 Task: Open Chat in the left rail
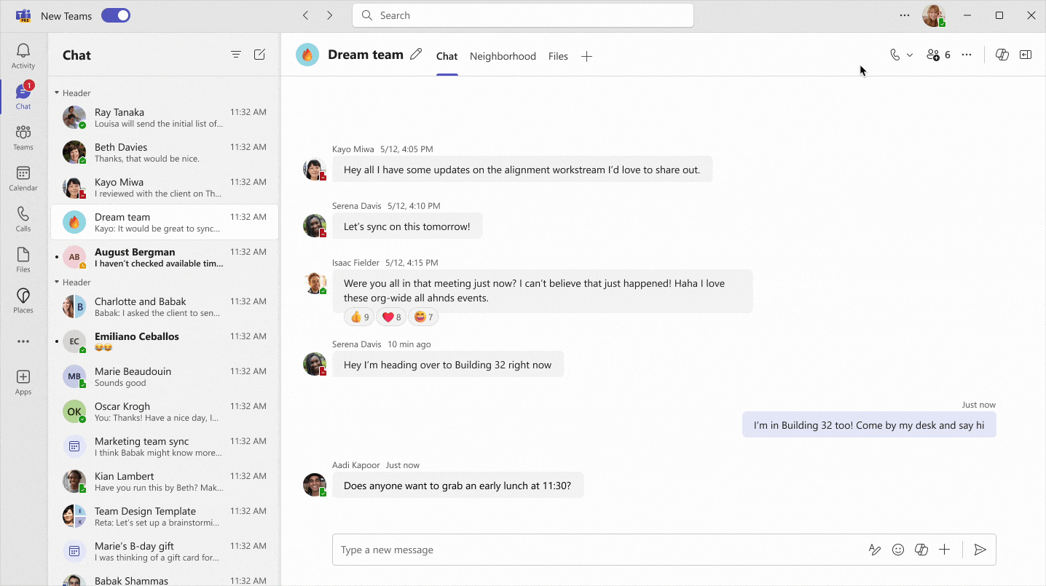point(23,96)
